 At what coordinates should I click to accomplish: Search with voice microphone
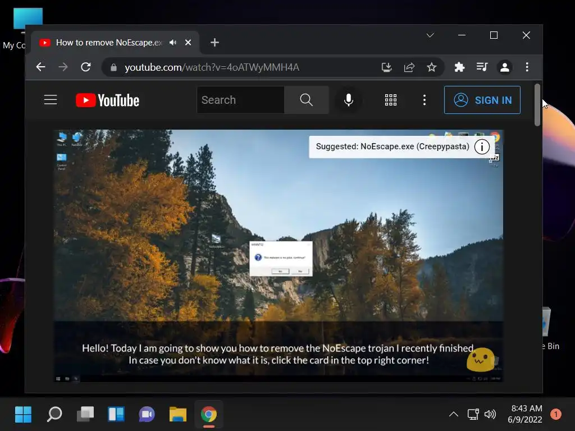349,100
